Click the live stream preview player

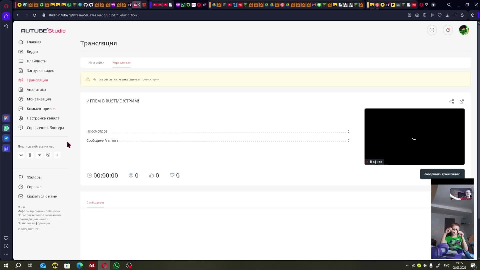click(414, 136)
